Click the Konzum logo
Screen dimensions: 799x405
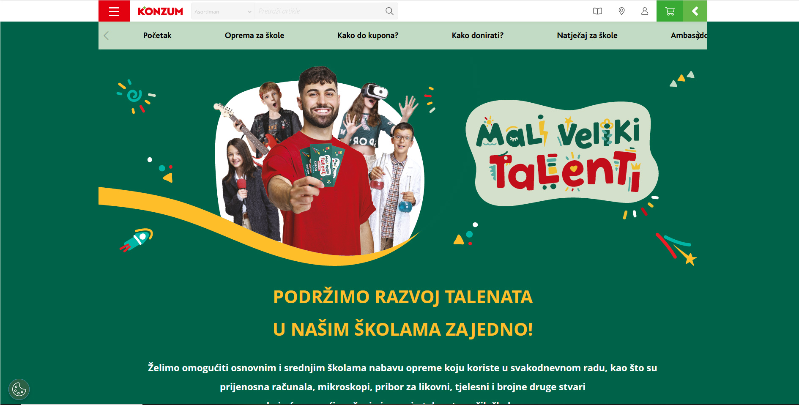(160, 11)
